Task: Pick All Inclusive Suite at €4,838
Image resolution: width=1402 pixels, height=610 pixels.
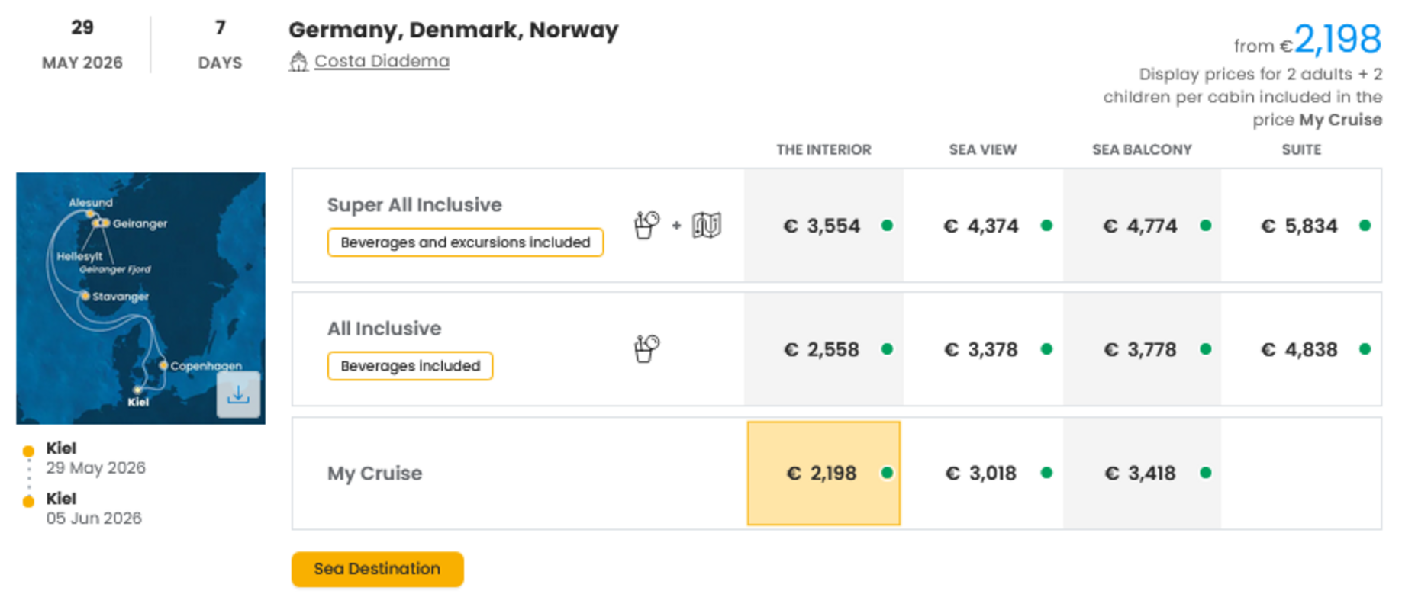Action: (x=1300, y=350)
